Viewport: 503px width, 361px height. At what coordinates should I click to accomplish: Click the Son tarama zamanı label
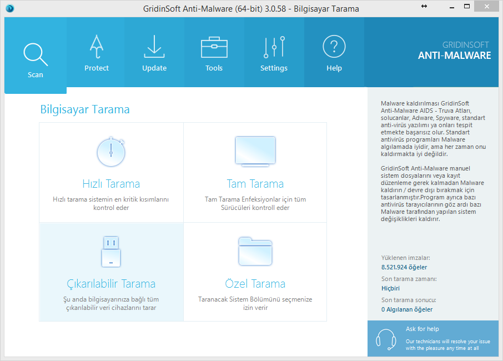409,279
